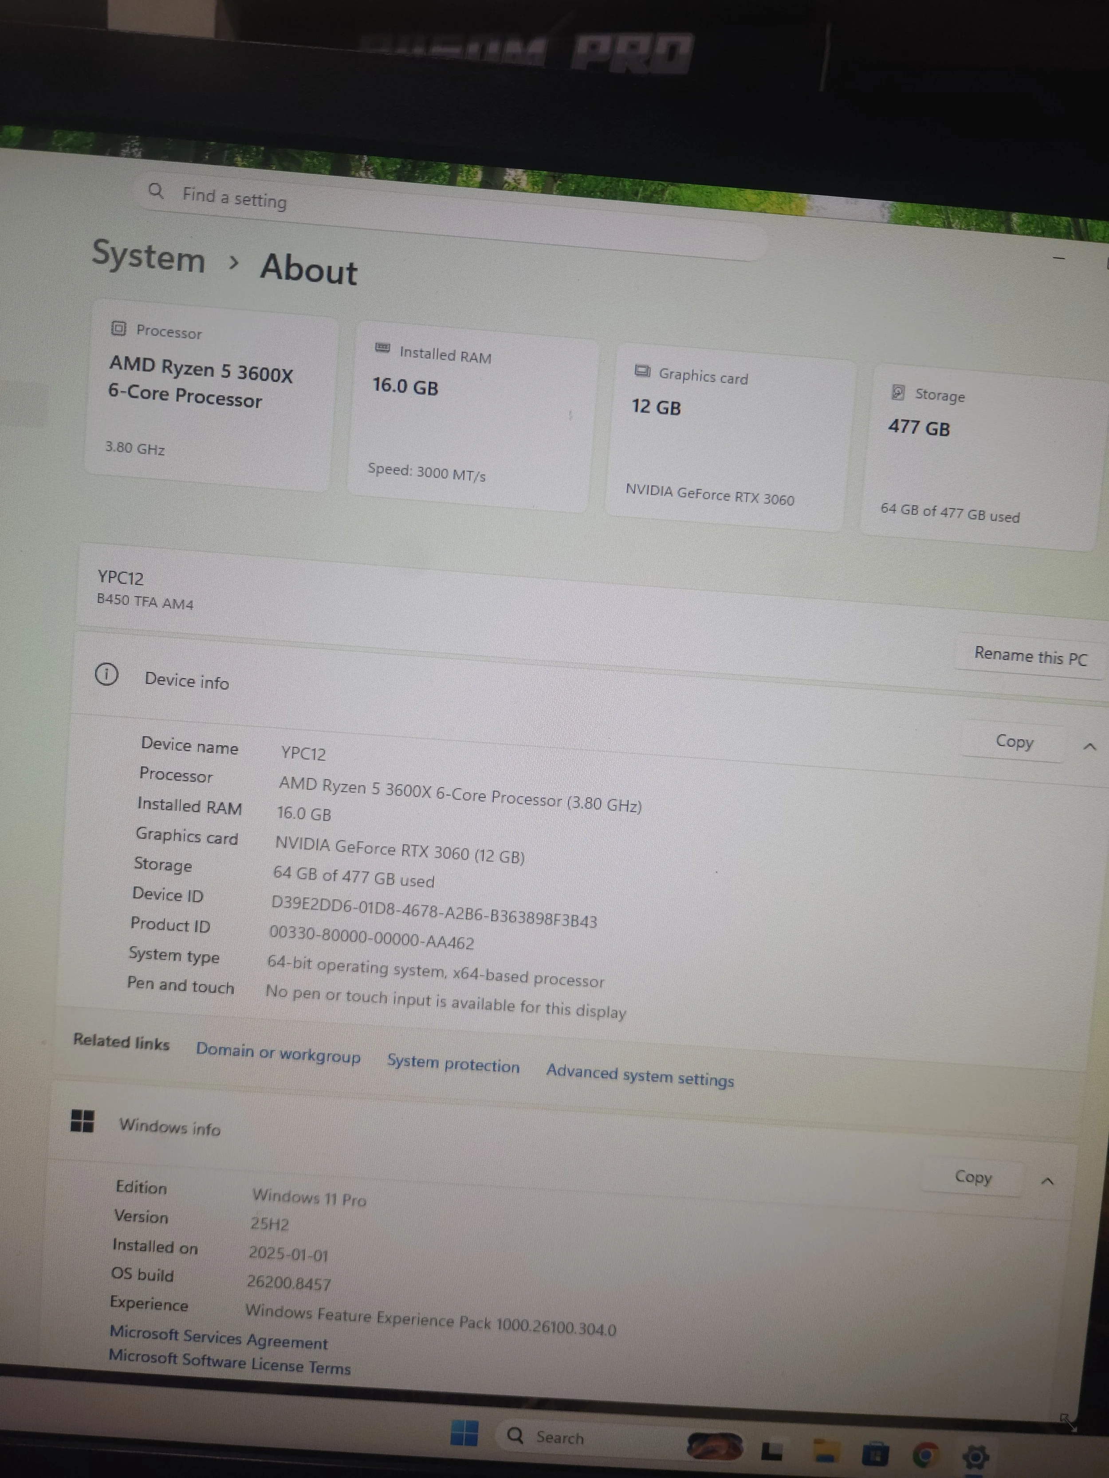Collapse the Windows info section
The image size is (1109, 1478).
(x=1047, y=1181)
